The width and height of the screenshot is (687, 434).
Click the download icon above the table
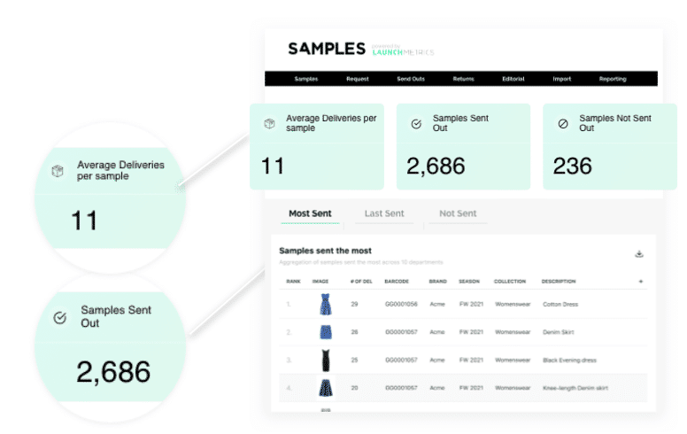click(639, 254)
